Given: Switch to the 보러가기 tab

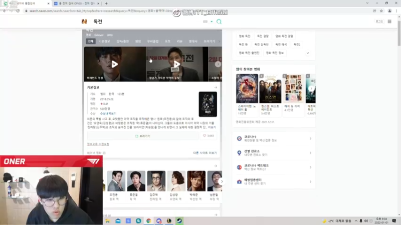Looking at the screenshot, I should tap(209, 41).
